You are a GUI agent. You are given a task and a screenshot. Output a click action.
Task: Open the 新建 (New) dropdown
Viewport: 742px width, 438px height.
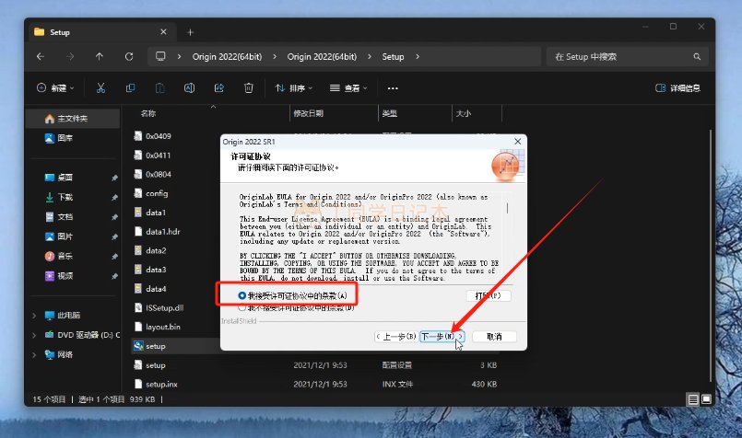[57, 88]
